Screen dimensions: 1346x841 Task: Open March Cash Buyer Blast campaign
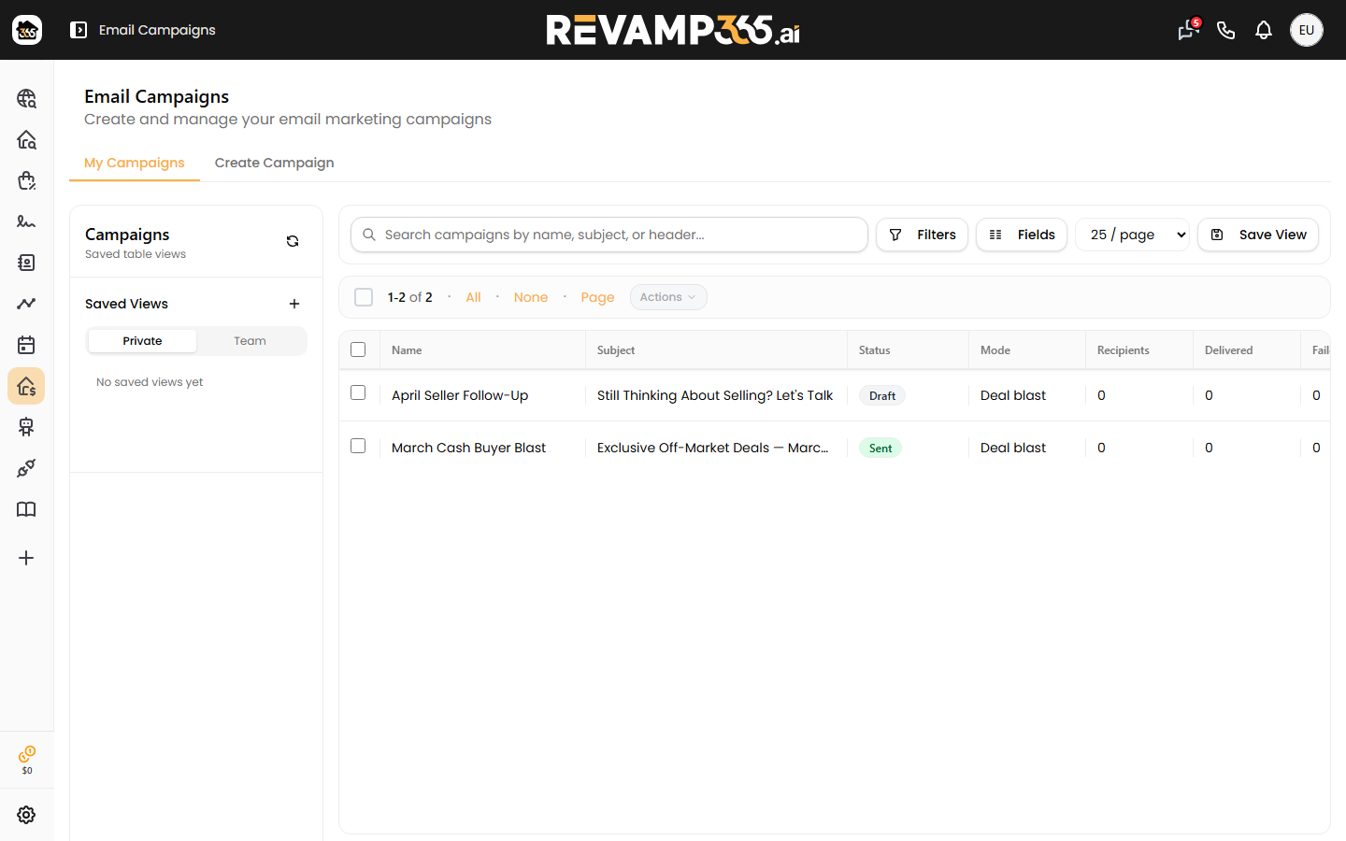click(468, 448)
